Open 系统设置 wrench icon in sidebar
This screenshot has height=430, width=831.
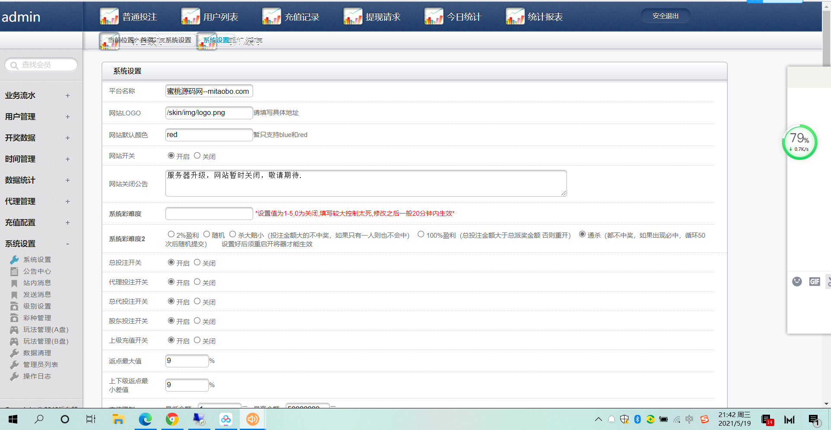pyautogui.click(x=14, y=260)
